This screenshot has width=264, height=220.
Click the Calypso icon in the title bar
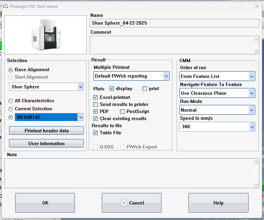[5, 6]
